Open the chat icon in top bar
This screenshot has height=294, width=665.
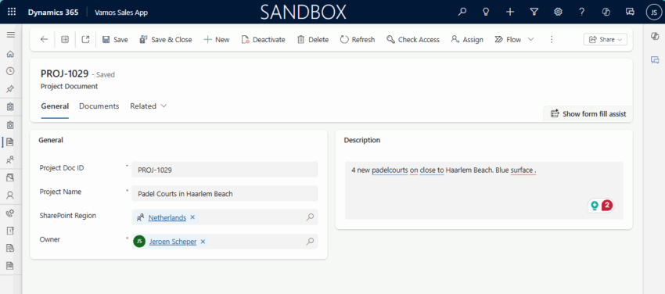coord(631,12)
